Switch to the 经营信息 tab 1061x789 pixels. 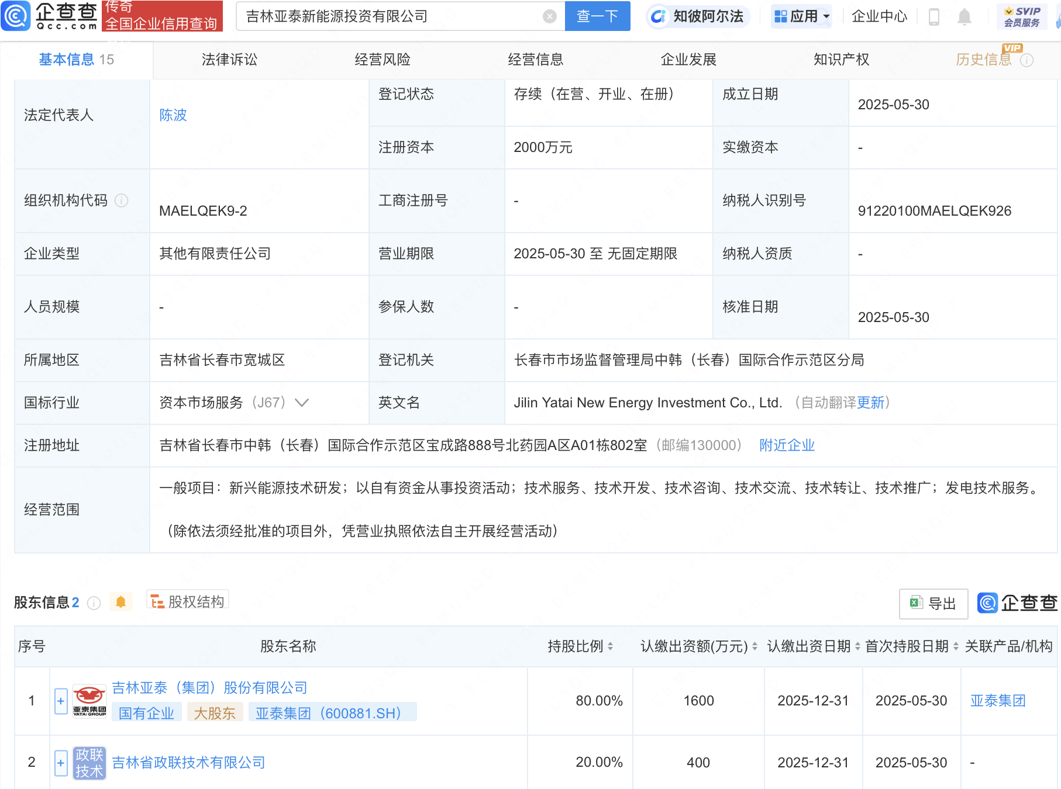coord(536,60)
